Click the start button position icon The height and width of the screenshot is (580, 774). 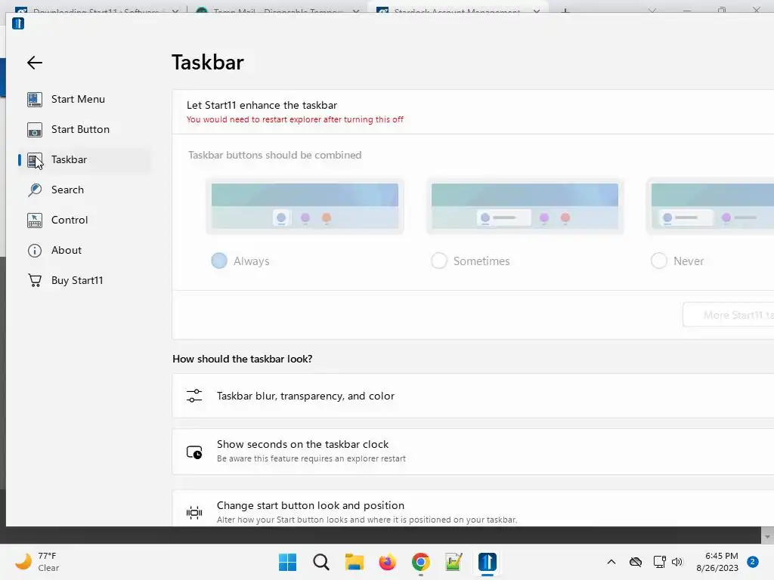coord(194,513)
